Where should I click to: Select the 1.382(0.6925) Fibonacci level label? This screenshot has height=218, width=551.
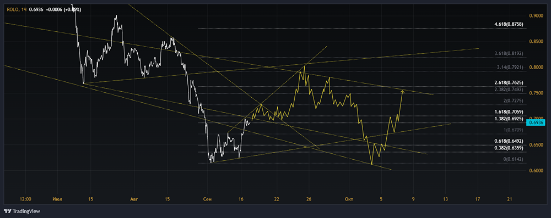pyautogui.click(x=509, y=119)
